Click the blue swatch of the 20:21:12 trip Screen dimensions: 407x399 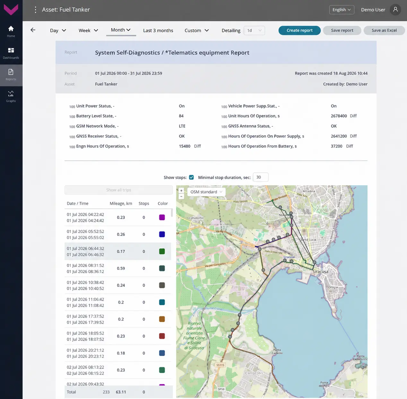click(x=162, y=353)
